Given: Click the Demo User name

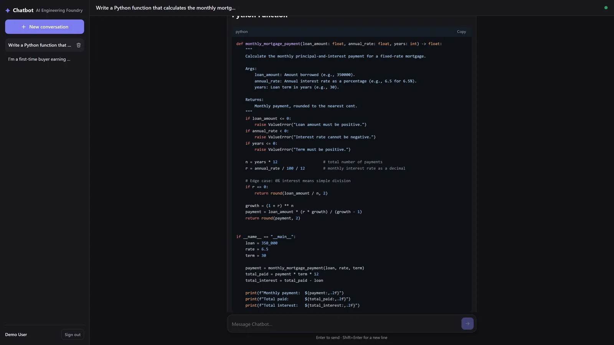Looking at the screenshot, I should [16, 335].
